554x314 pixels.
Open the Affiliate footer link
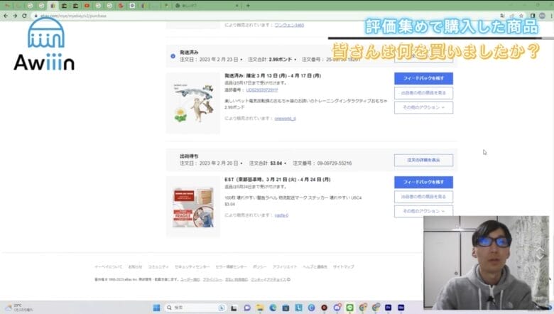click(284, 266)
